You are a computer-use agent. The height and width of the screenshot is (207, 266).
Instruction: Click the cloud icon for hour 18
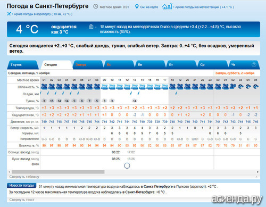coord(172,87)
